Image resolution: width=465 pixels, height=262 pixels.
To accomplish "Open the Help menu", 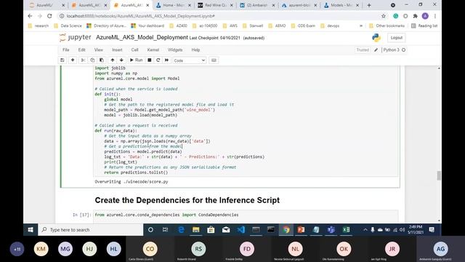I will [195, 50].
